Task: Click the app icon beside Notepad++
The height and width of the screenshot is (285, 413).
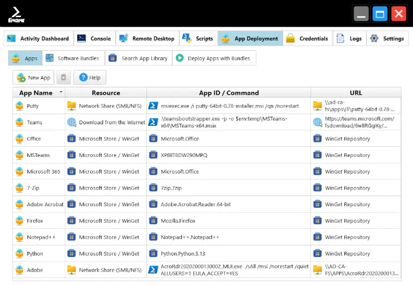Action: [20, 237]
